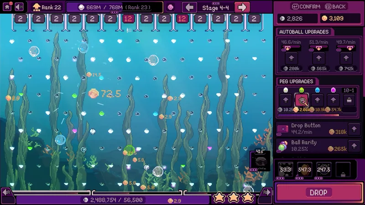
Task: Click the Drop Button row icon
Action: (x=283, y=128)
